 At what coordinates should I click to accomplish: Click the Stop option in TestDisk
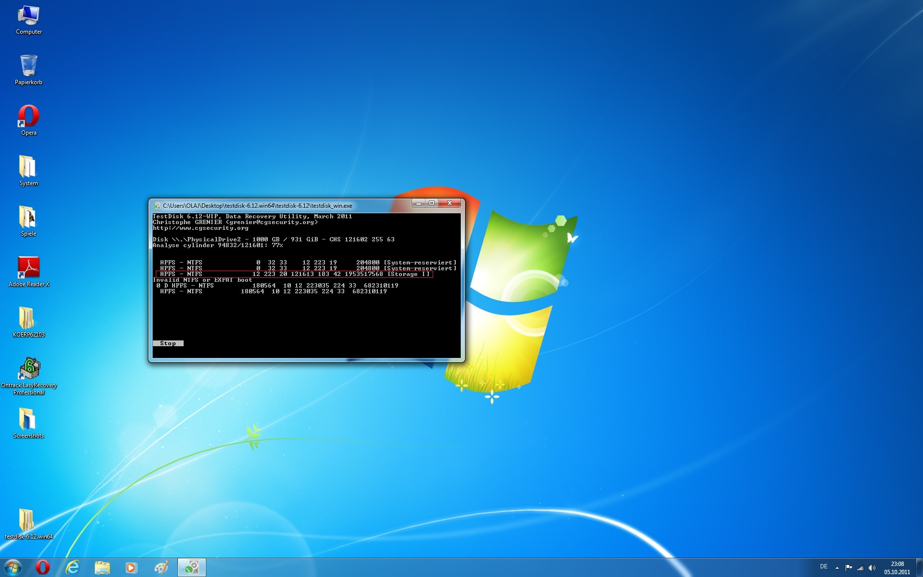(x=168, y=343)
